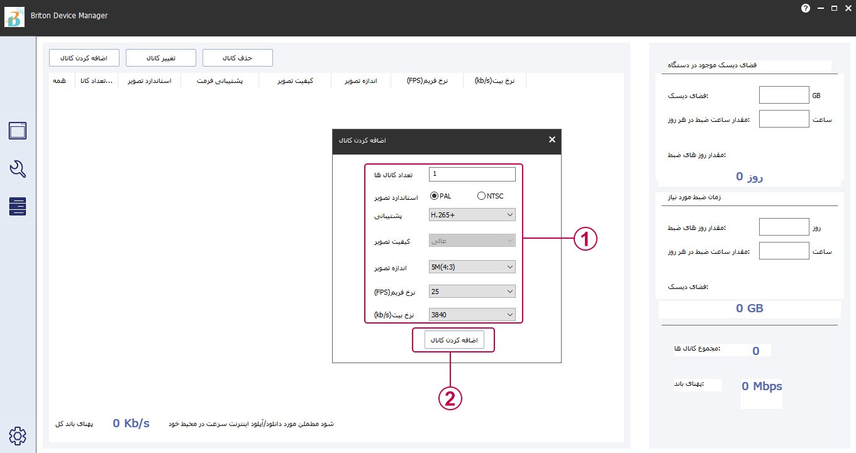Close the اضافه کردن کانال dialog
Image resolution: width=856 pixels, height=453 pixels.
coord(552,139)
